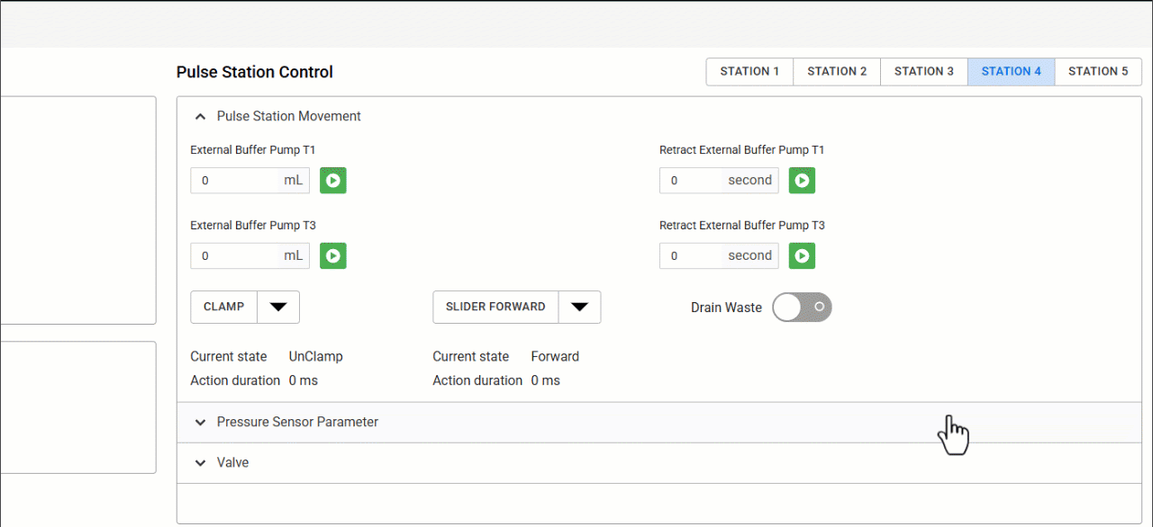Click External Buffer Pump T1 mL field
The width and height of the screenshot is (1153, 527).
236,181
